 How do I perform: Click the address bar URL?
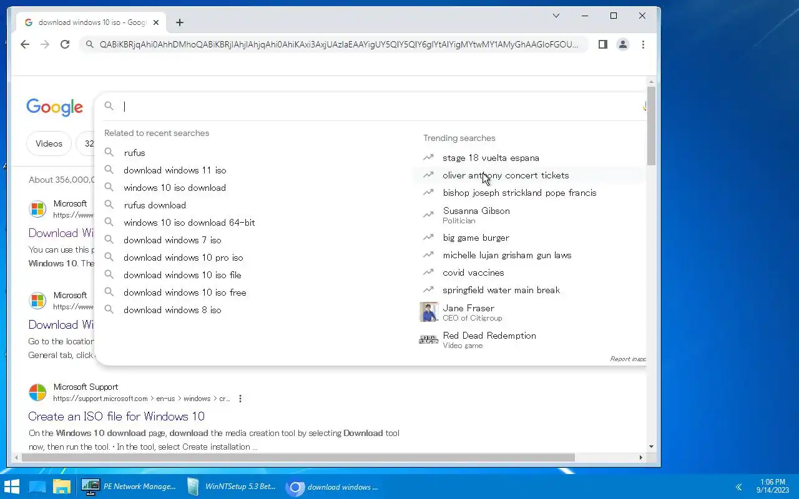[339, 44]
